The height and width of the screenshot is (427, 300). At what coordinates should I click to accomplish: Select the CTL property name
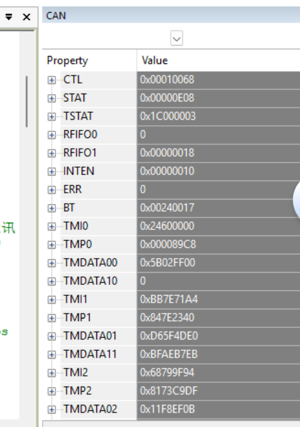[x=73, y=80]
